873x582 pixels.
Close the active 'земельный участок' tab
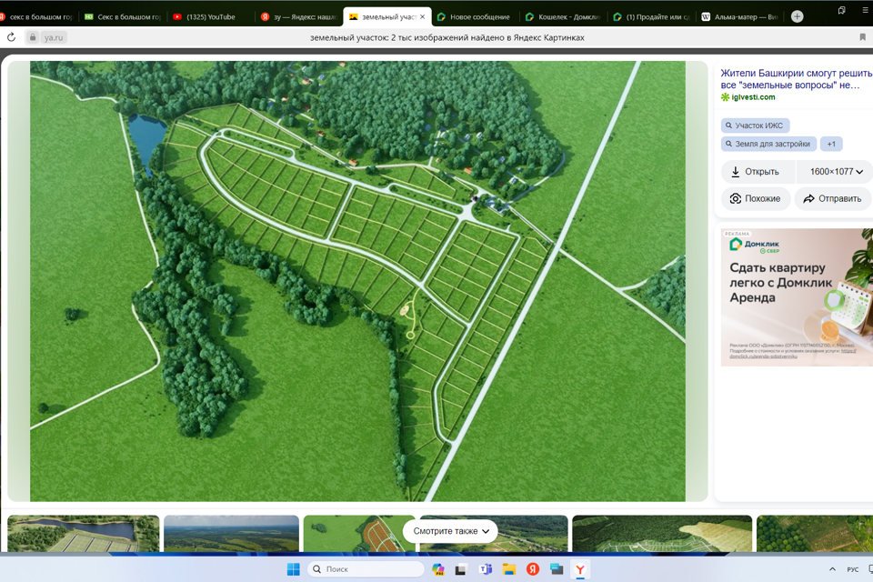coord(422,16)
